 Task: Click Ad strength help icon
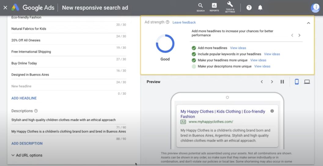click(167, 22)
